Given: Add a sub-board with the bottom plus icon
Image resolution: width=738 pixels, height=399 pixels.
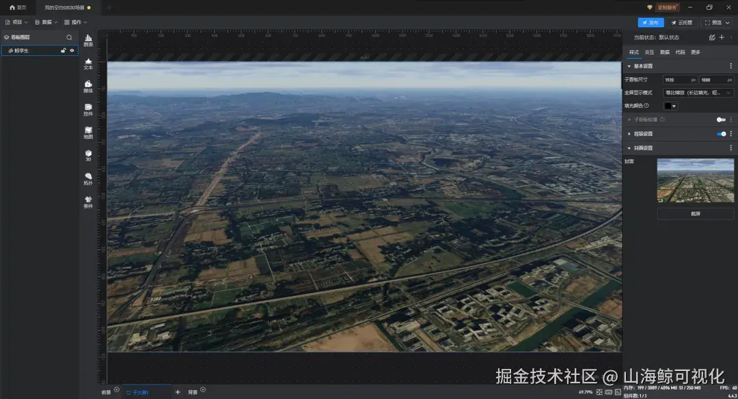Looking at the screenshot, I should tap(178, 392).
